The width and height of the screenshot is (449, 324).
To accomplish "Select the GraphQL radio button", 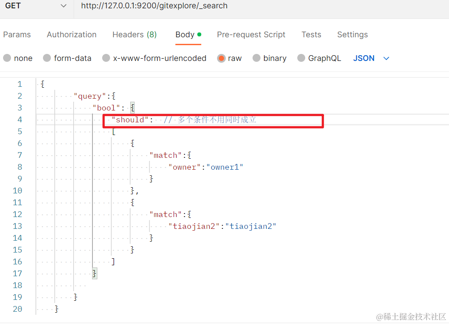I will (301, 58).
